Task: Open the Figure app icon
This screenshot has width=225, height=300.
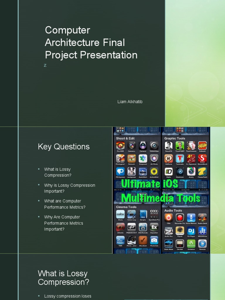Action: (x=180, y=231)
